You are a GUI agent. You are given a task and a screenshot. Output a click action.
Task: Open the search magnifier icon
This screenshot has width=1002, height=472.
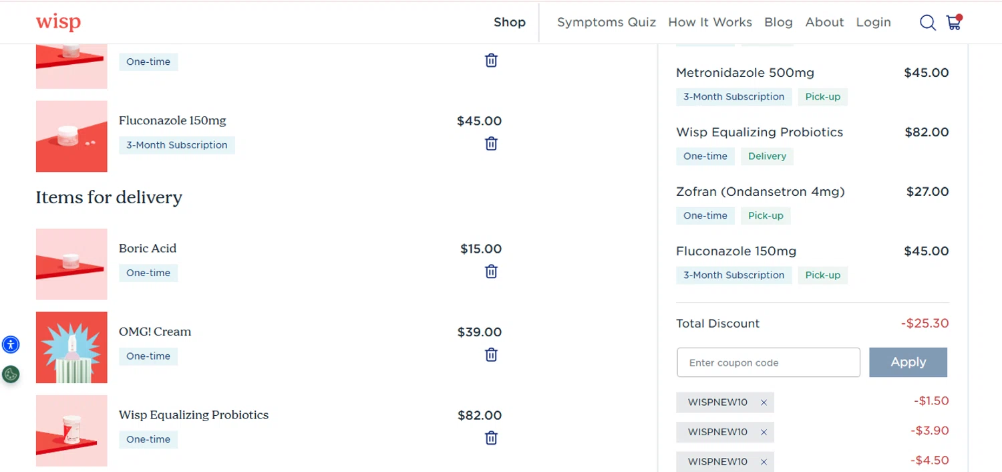pyautogui.click(x=927, y=23)
